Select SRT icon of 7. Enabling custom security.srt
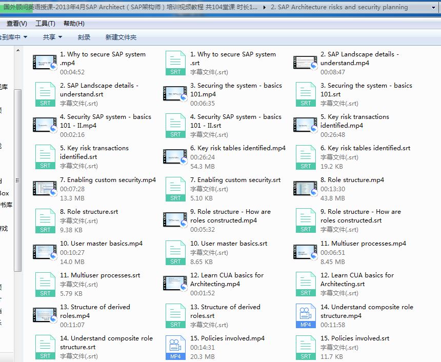The height and width of the screenshot is (362, 441). point(175,189)
